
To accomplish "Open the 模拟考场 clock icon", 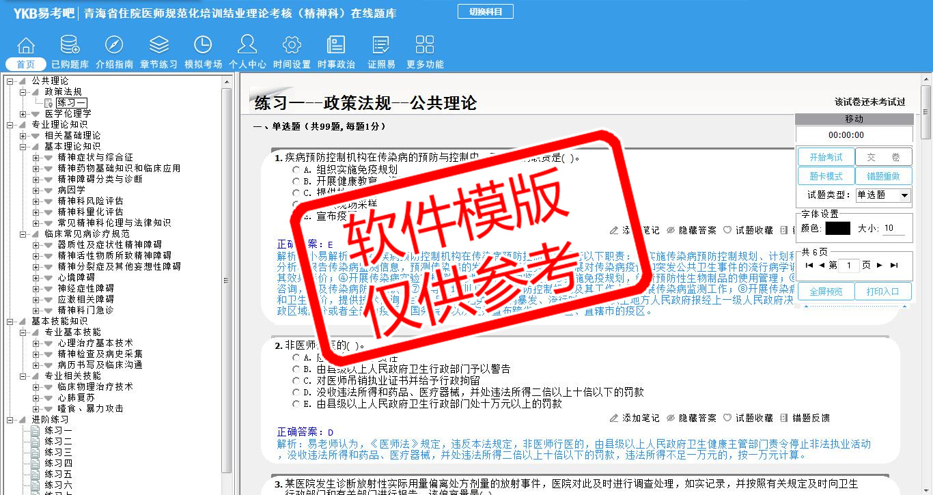I will (203, 46).
